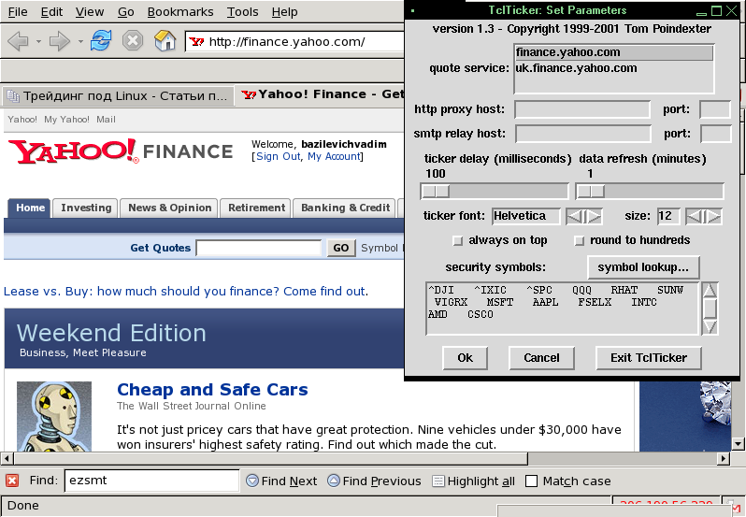Click Cancel in TclTicker dialog
The height and width of the screenshot is (517, 746).
tap(541, 358)
